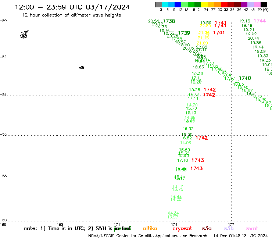Click the wave height value '16.13'
Screen dimensions: 272x239
click(191, 113)
